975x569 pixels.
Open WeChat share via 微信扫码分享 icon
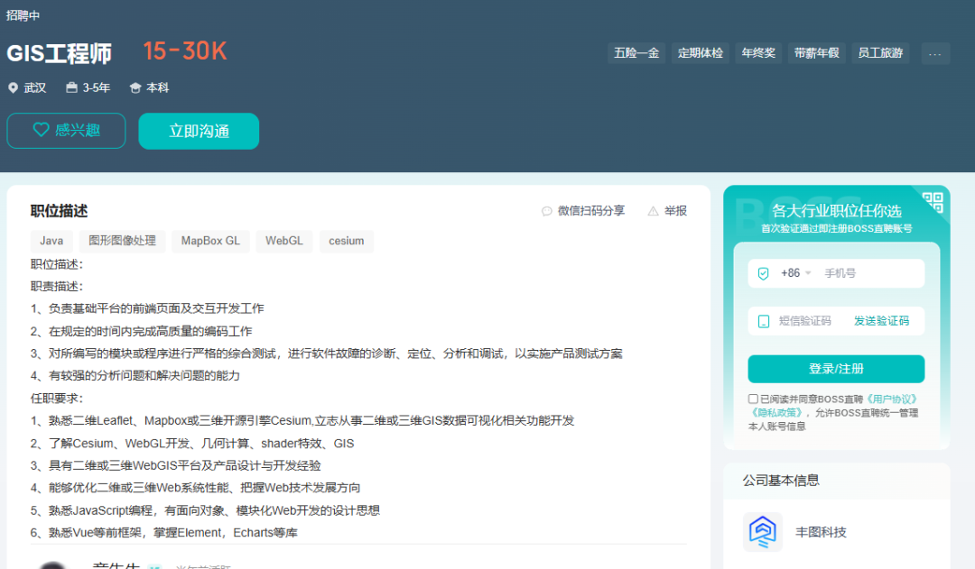point(546,211)
